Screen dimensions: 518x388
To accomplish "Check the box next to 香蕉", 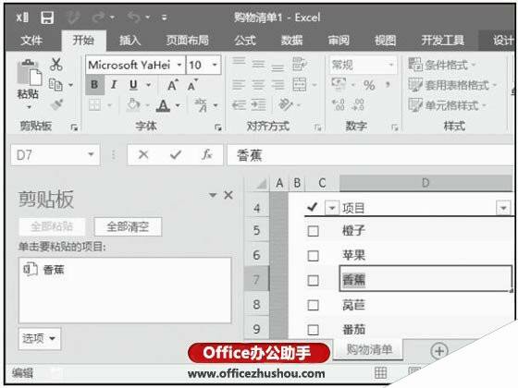I will (x=313, y=280).
